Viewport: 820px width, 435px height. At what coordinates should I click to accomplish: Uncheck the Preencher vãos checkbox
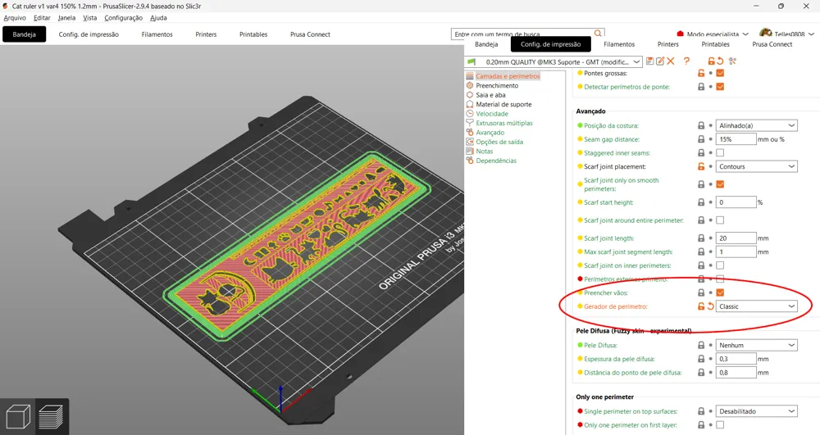tap(720, 293)
